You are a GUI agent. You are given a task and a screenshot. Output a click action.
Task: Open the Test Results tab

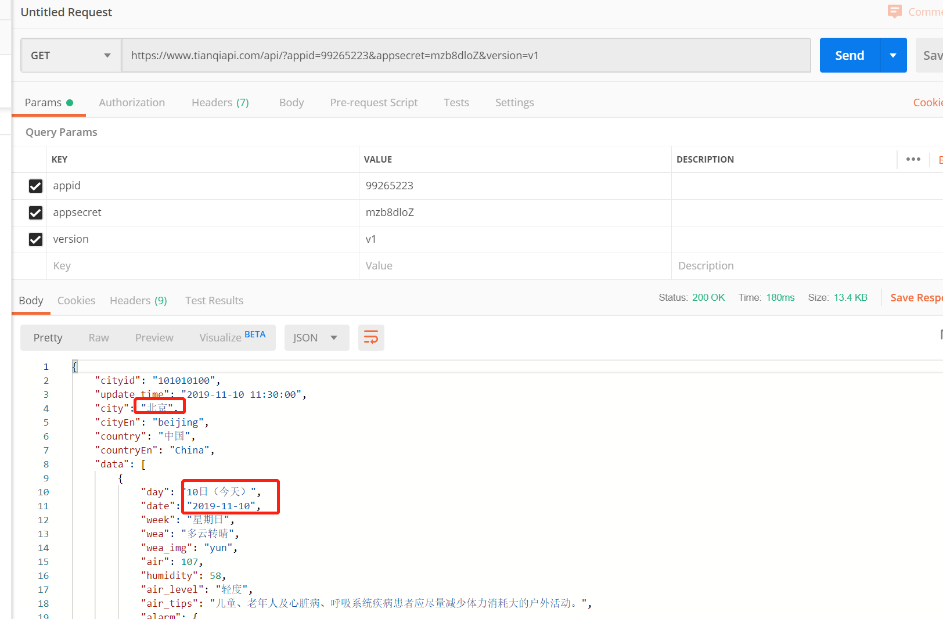click(214, 300)
